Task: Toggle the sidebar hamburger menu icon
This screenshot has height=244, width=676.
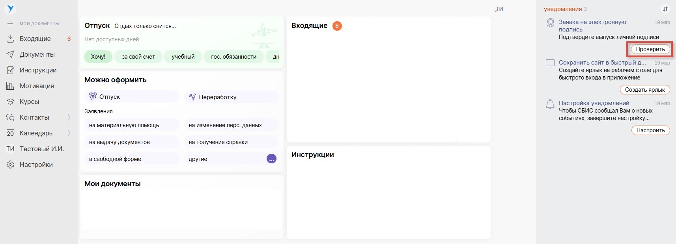Action: coord(10,24)
